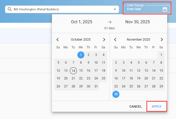Click the search magnifier icon
The height and width of the screenshot is (119, 176).
10,9
